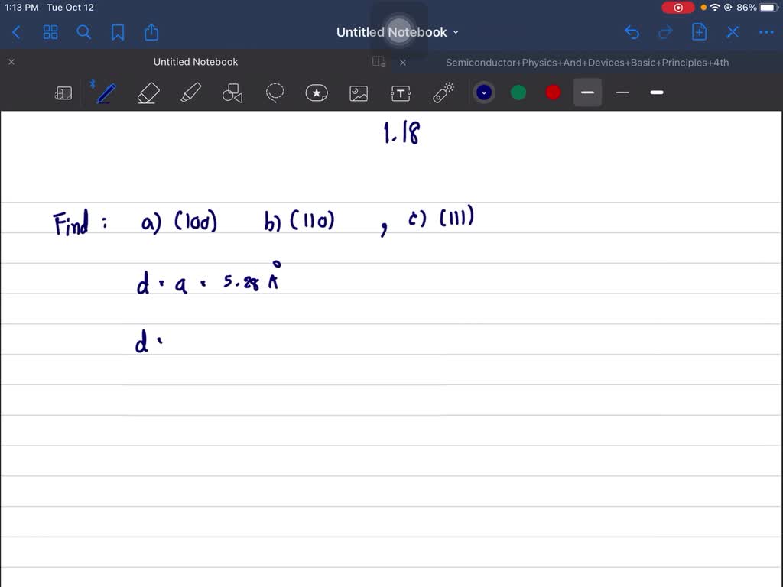
Task: Undo the last pen stroke
Action: pyautogui.click(x=631, y=32)
